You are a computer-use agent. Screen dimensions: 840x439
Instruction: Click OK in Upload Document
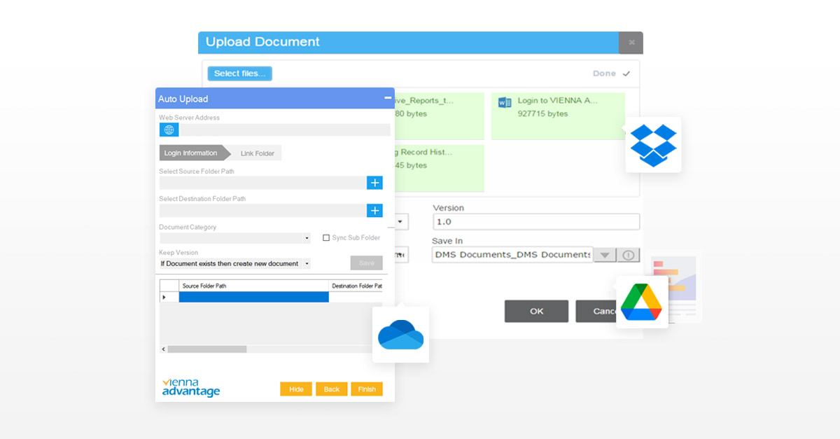(536, 312)
